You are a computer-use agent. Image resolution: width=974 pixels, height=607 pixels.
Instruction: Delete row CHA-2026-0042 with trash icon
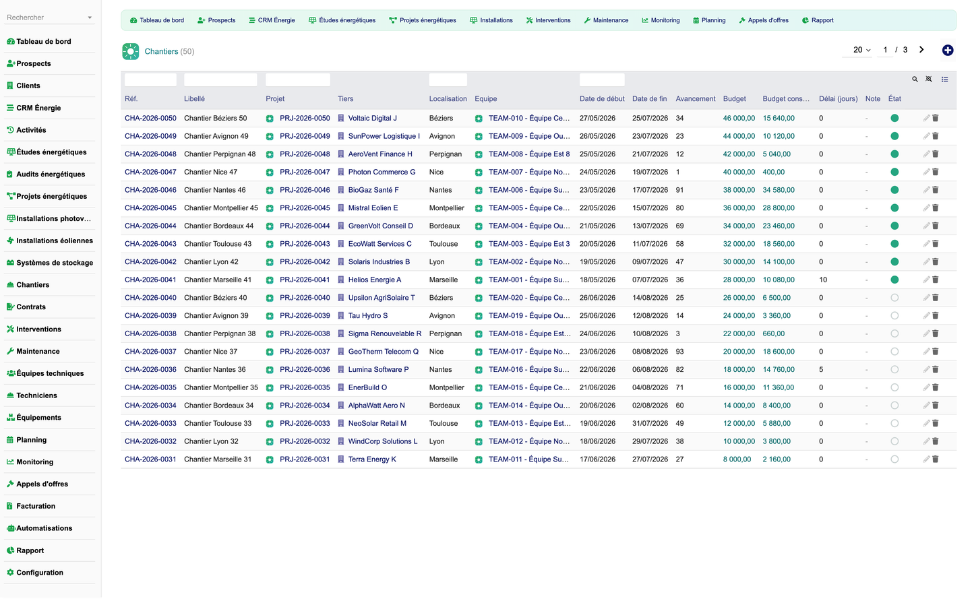point(936,262)
